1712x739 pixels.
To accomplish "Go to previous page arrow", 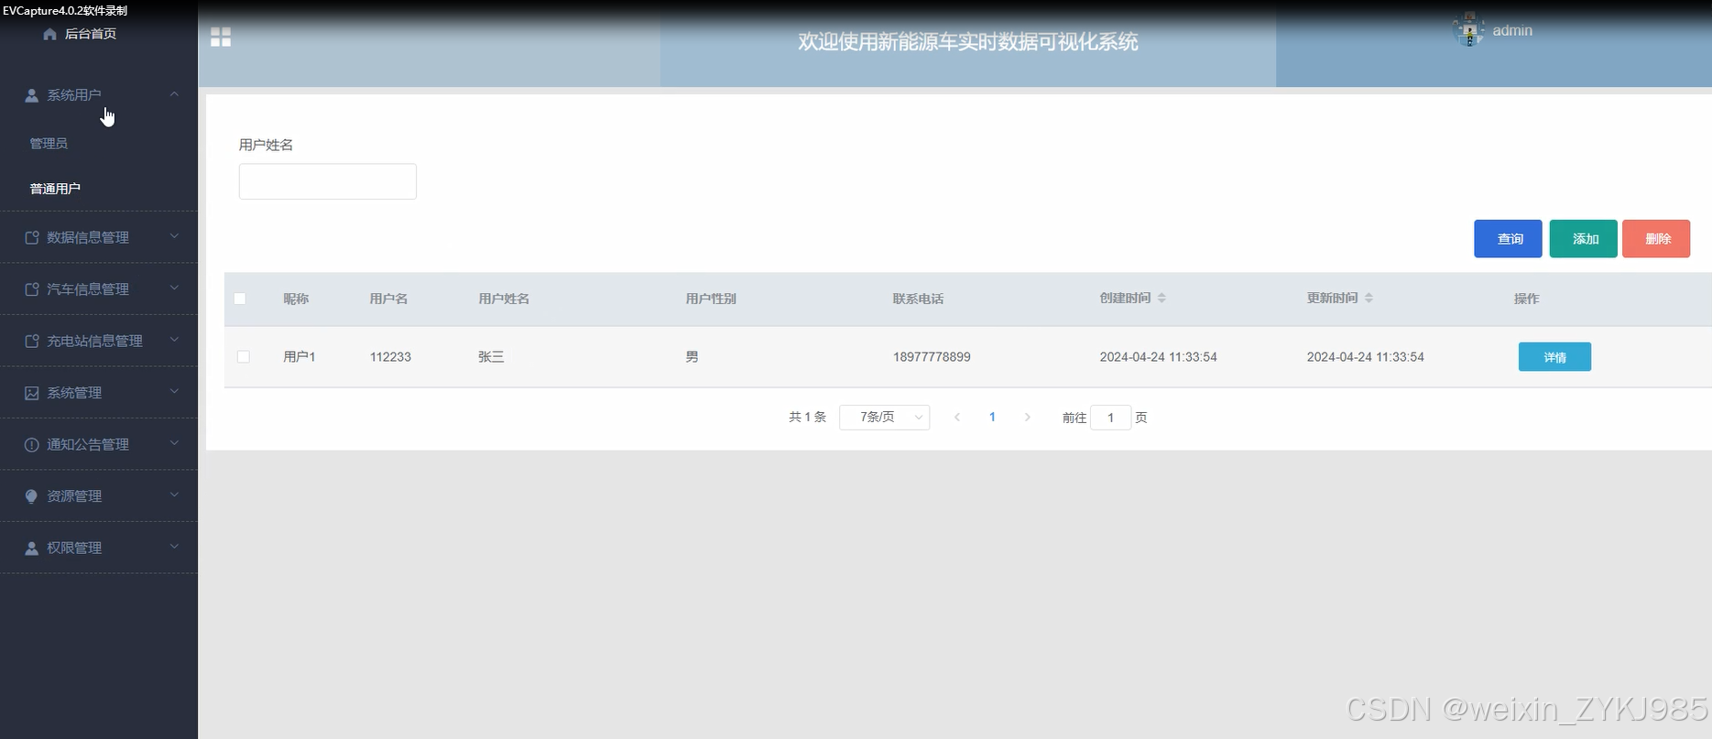I will (957, 418).
